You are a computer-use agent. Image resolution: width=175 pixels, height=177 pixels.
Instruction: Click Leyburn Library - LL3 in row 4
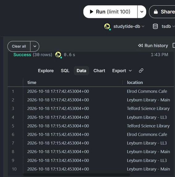(x=147, y=117)
